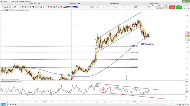Viewport: 190px width, 106px height.
Task: Click the quantity stepper arrows
Action: (93, 7)
